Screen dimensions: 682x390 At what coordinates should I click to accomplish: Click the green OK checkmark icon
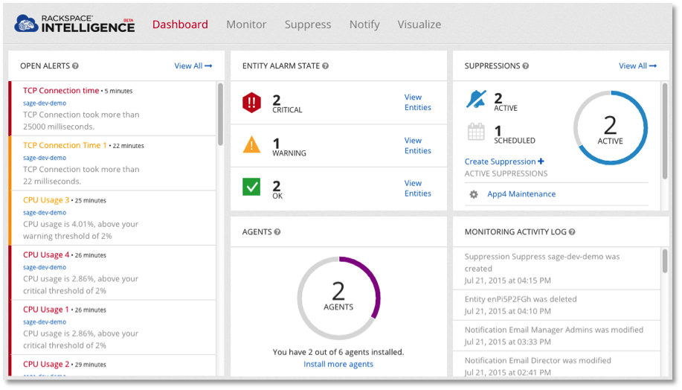(x=251, y=187)
